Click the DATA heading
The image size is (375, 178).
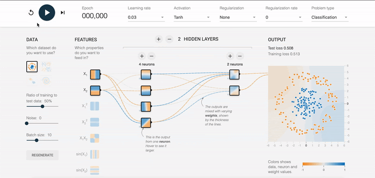[32, 40]
